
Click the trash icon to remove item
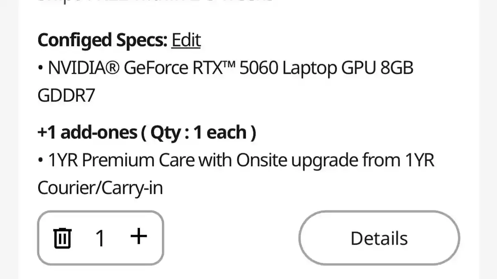(x=63, y=238)
